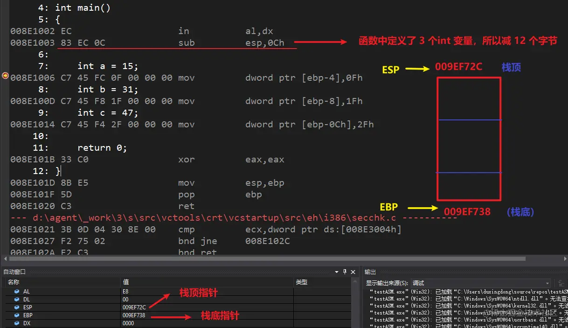Click the variable icon next to DX

point(17,323)
